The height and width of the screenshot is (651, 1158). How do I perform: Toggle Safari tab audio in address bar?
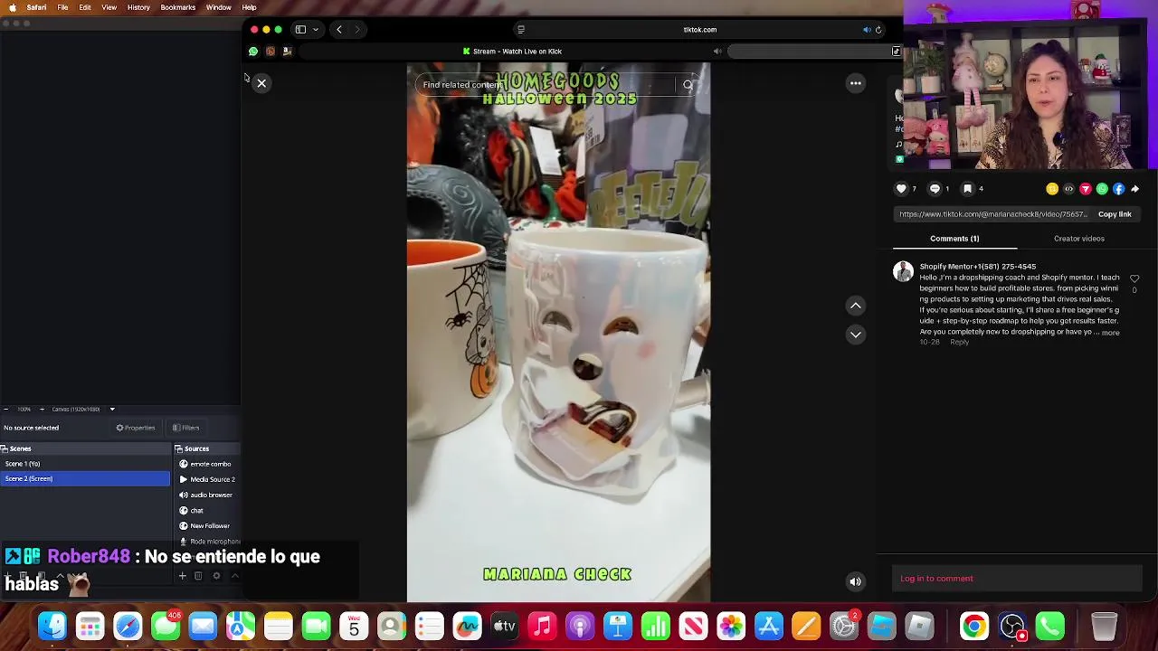[866, 30]
